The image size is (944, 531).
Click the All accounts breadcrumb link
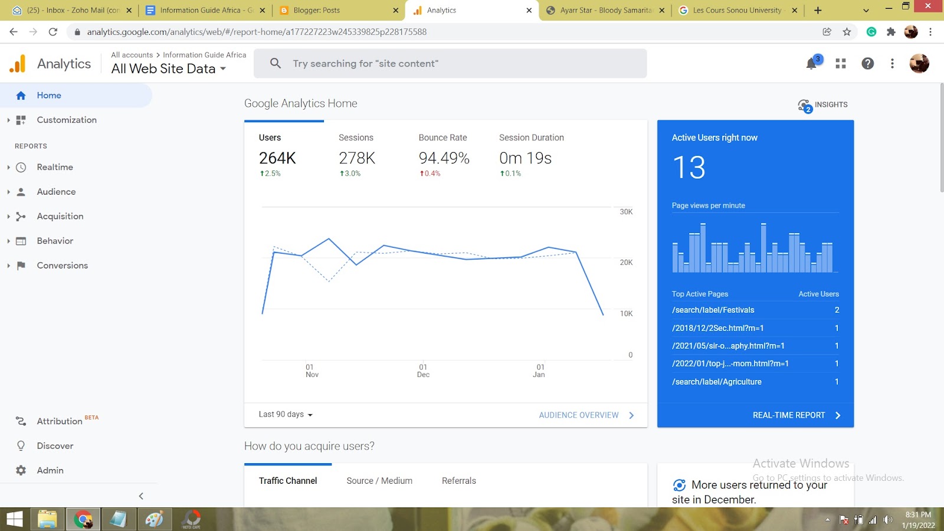132,55
